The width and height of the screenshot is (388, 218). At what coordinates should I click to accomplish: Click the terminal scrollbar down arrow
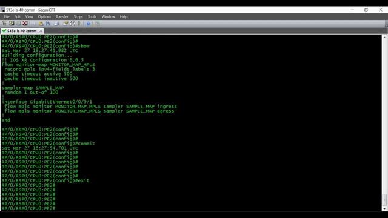click(384, 208)
